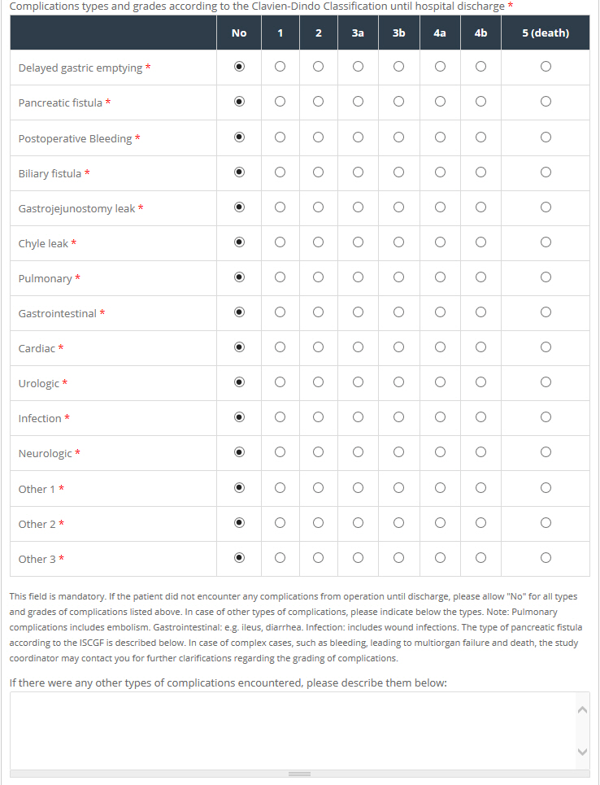Image resolution: width=600 pixels, height=785 pixels.
Task: Select No for Pancreatic fistula
Action: tap(239, 102)
